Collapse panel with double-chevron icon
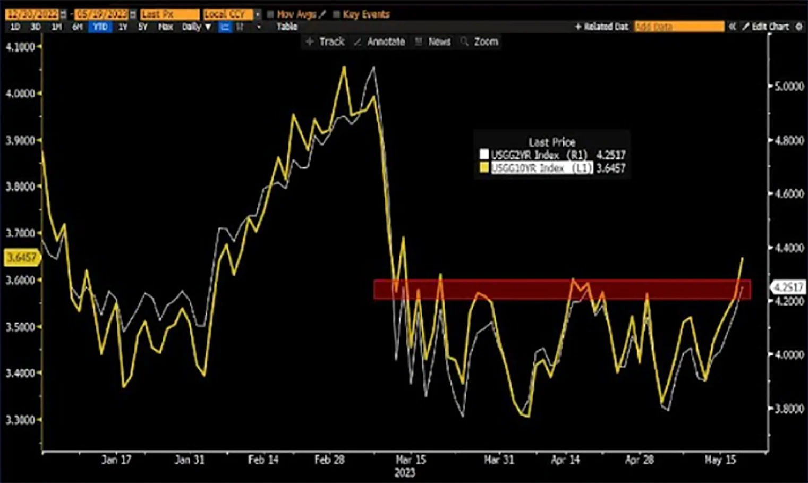Viewport: 808px width, 483px height. point(732,26)
